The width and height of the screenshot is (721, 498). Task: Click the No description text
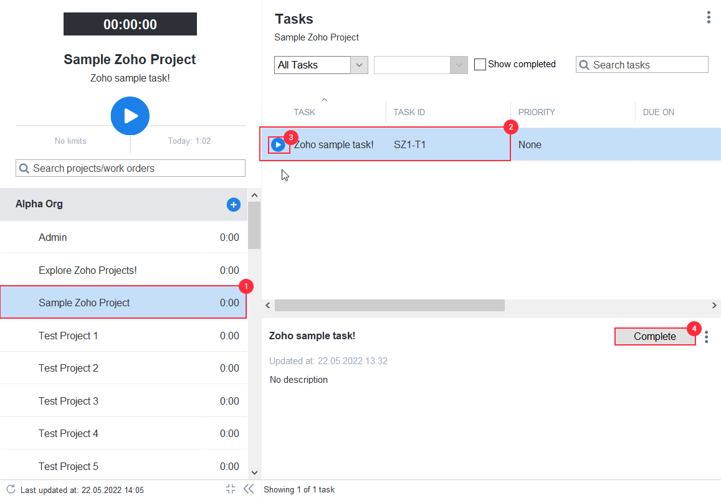(x=299, y=380)
